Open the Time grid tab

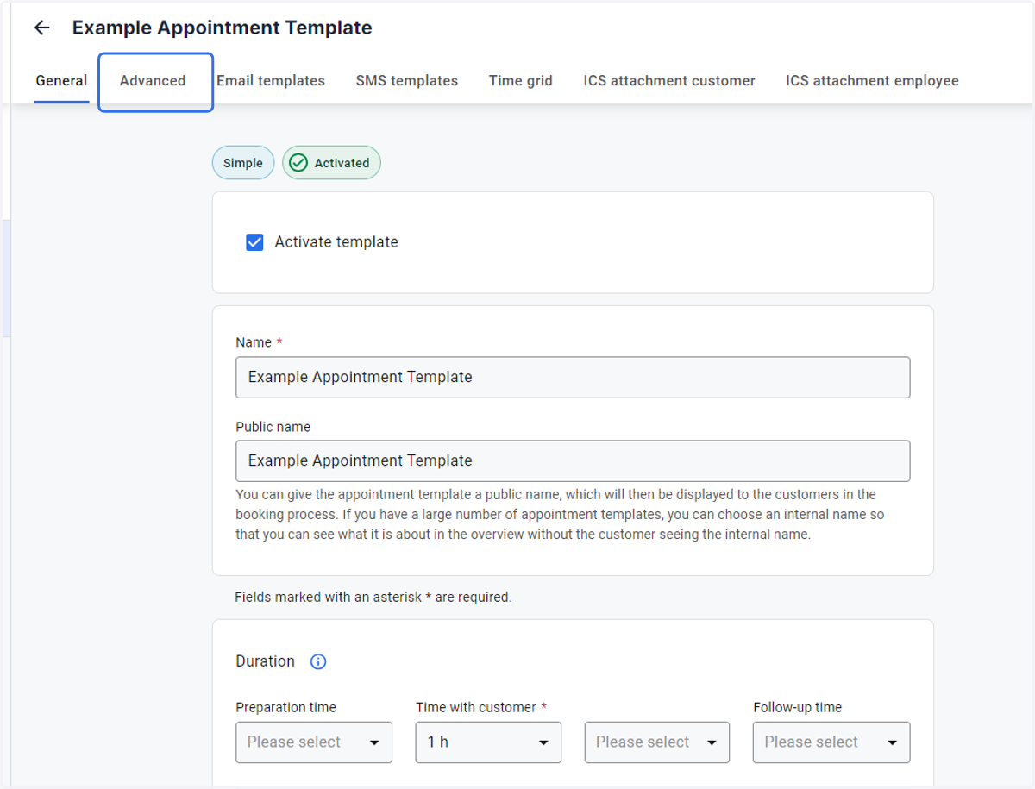click(x=521, y=81)
